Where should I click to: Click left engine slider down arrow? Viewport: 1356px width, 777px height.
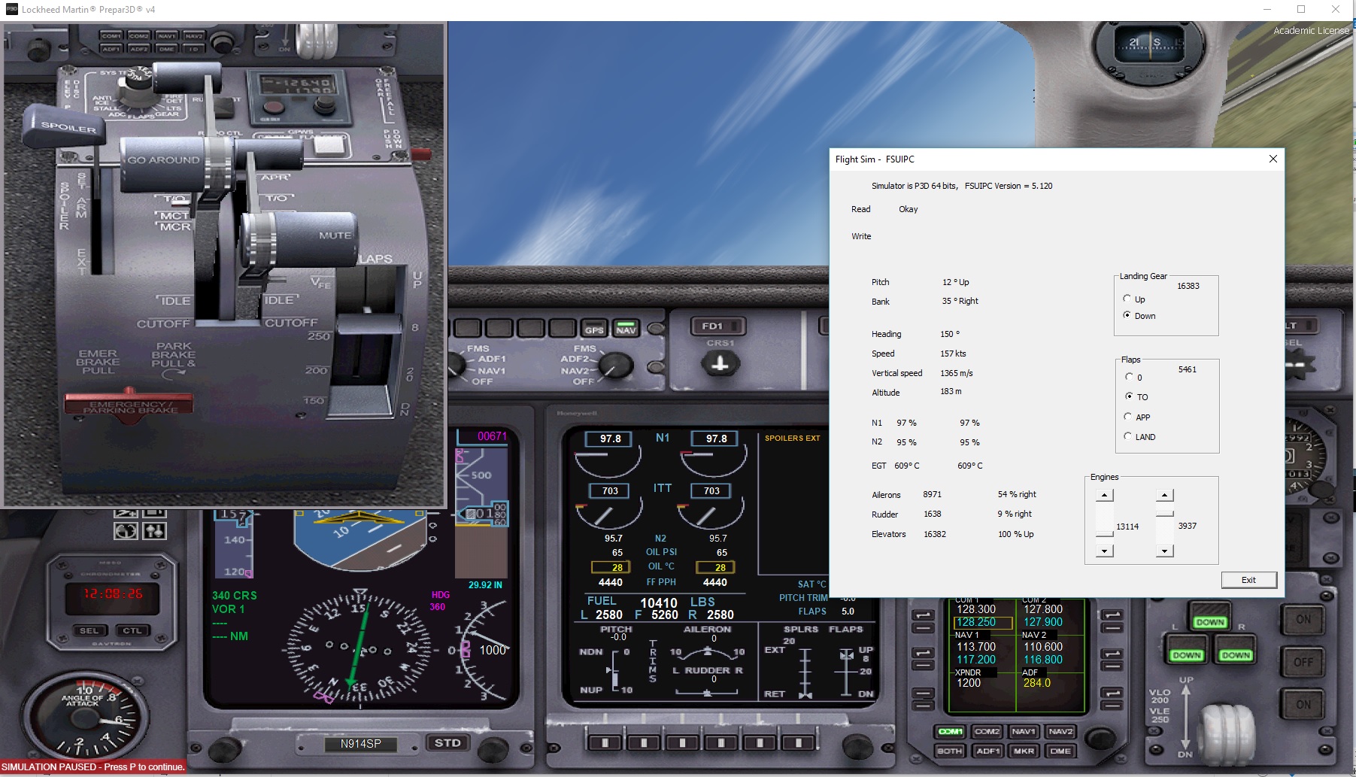(1104, 551)
